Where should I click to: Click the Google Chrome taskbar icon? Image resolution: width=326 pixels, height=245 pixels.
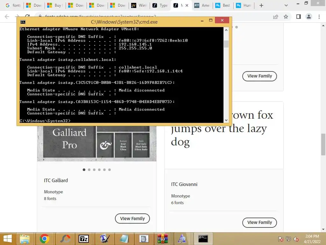pos(44,239)
